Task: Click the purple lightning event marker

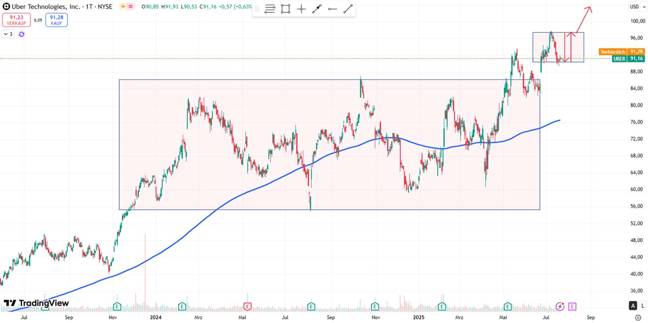Action: [560, 306]
